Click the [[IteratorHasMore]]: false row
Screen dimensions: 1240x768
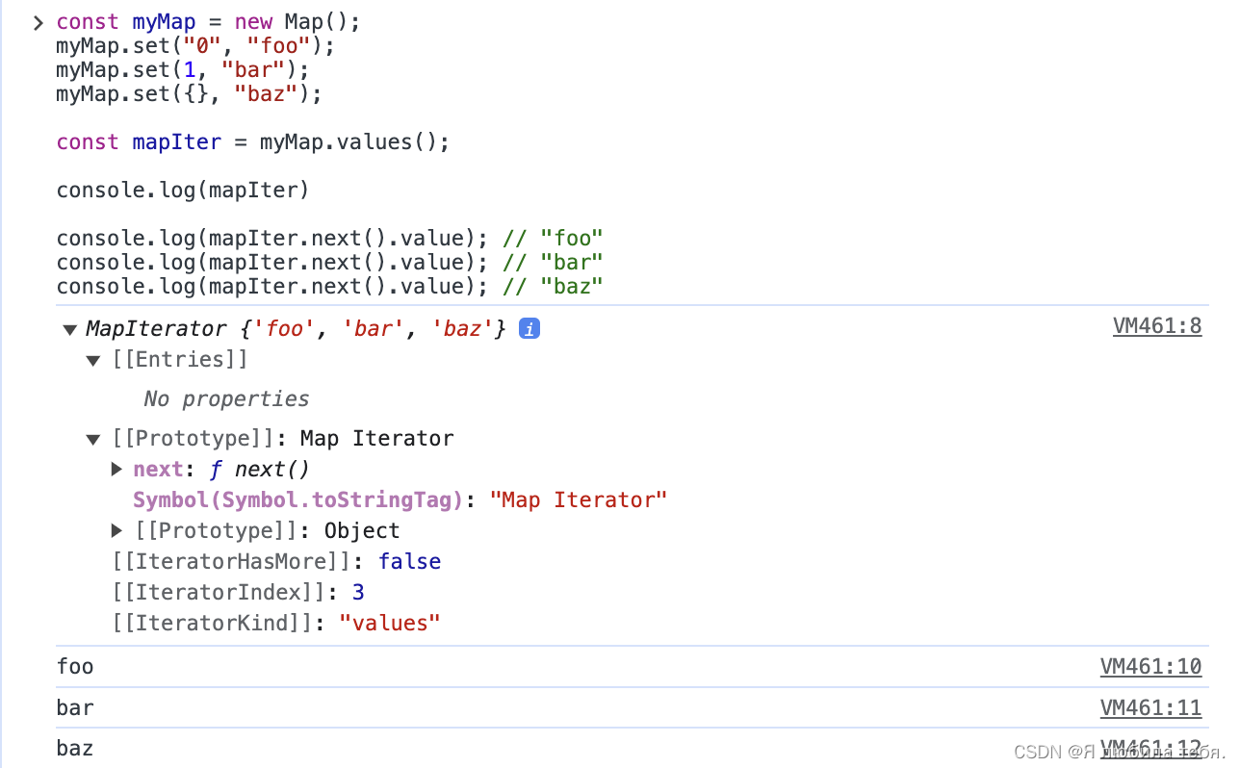tap(277, 562)
